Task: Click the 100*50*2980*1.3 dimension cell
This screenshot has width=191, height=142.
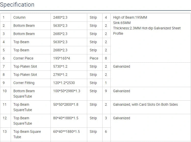Action: pos(67,91)
